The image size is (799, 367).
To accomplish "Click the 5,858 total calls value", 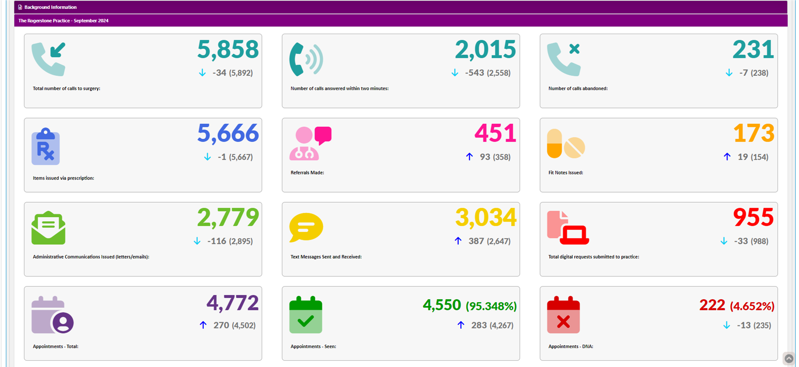I will 228,49.
